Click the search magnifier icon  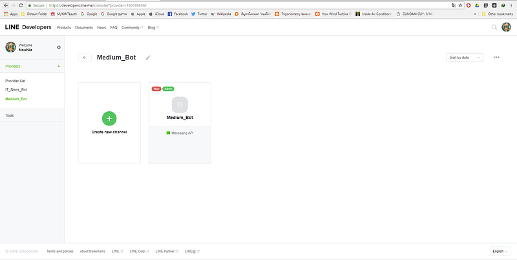click(494, 27)
